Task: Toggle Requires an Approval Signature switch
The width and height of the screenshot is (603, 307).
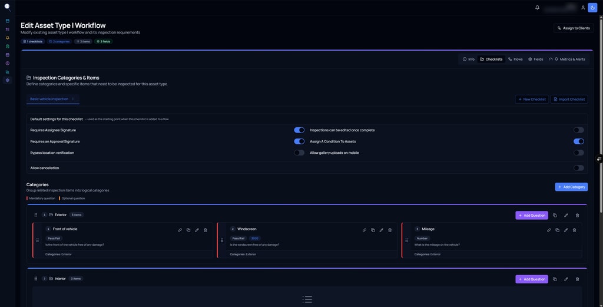Action: (299, 141)
